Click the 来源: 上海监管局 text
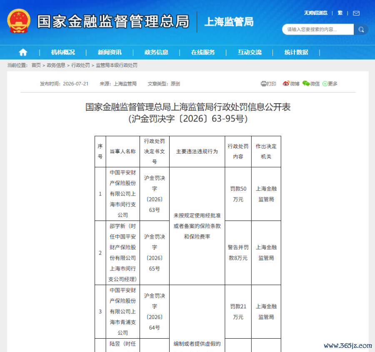The image size is (375, 352). 118,84
